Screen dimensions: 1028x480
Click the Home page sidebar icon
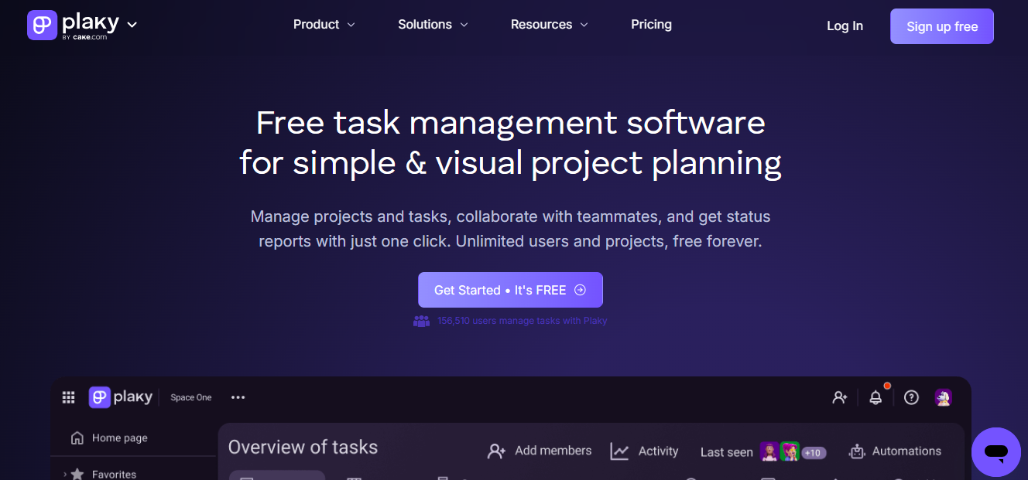(77, 438)
